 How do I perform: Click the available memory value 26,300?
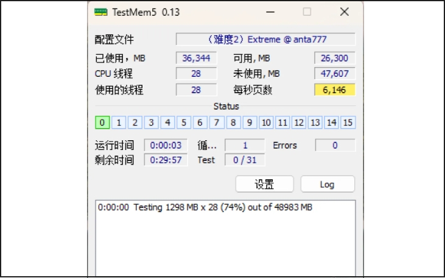tap(335, 58)
